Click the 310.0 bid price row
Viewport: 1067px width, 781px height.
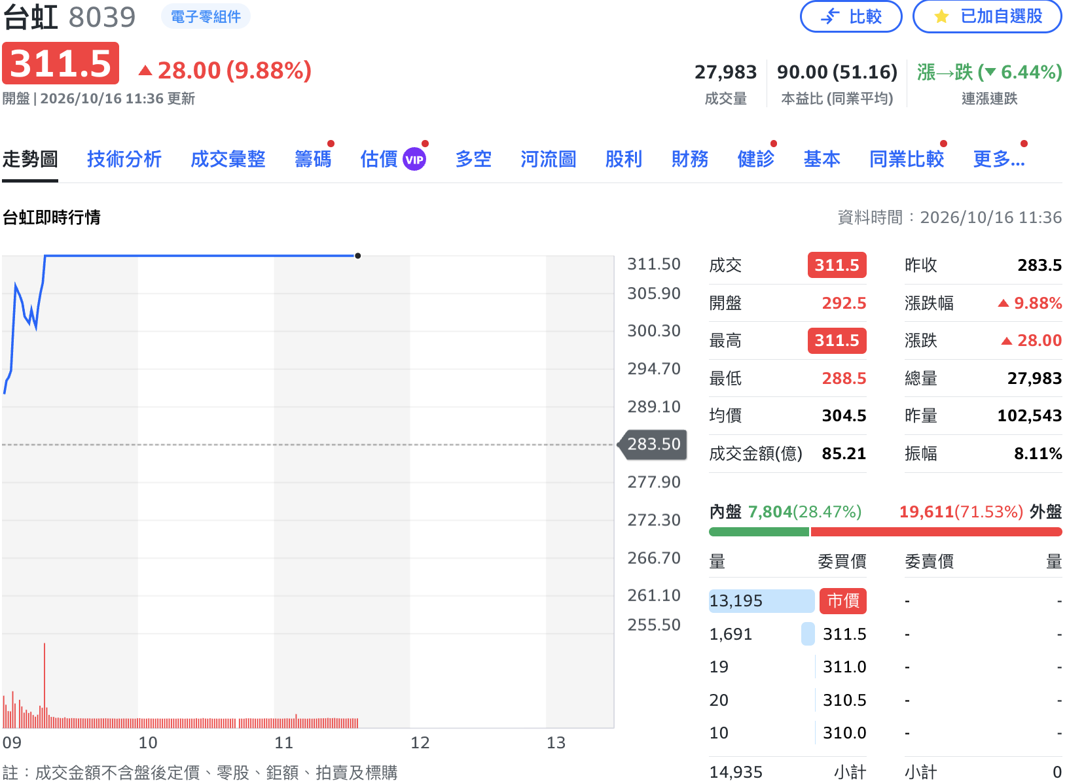click(x=787, y=733)
